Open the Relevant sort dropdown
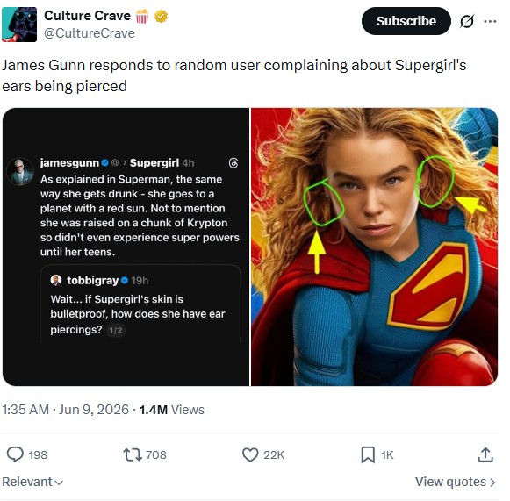Image resolution: width=510 pixels, height=501 pixels. coord(32,482)
